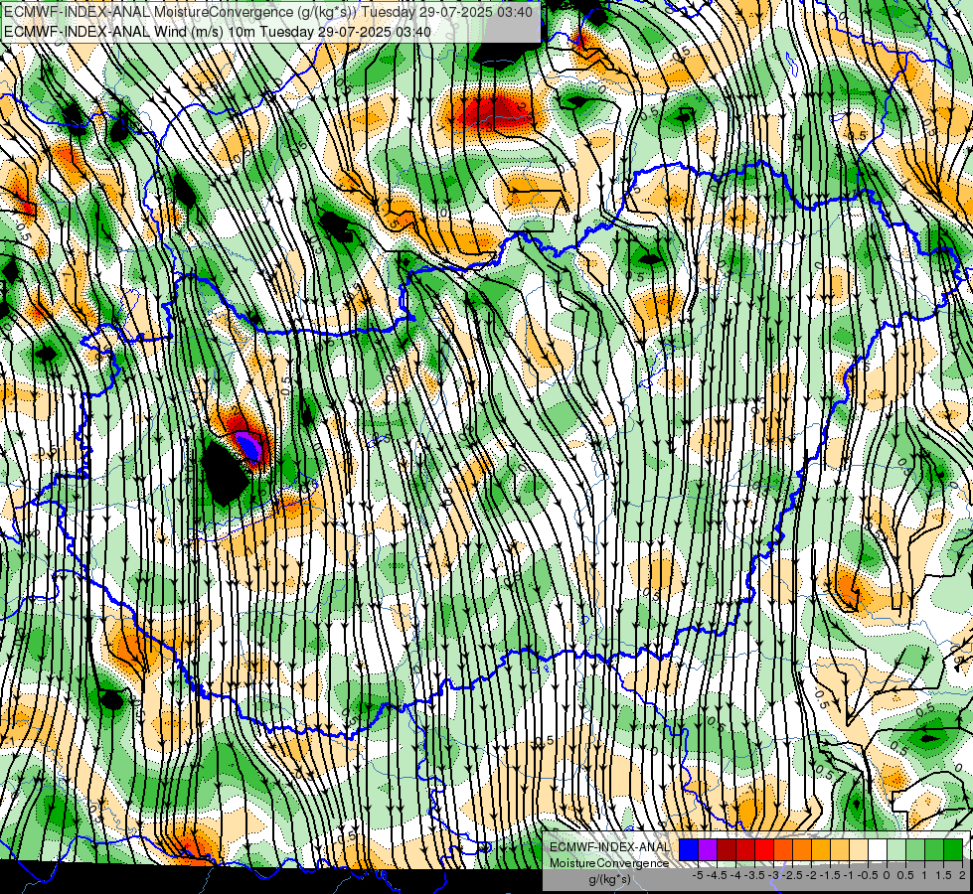This screenshot has width=973, height=894.
Task: Click the darkest green swatch ending at 2
Action: coord(953,849)
